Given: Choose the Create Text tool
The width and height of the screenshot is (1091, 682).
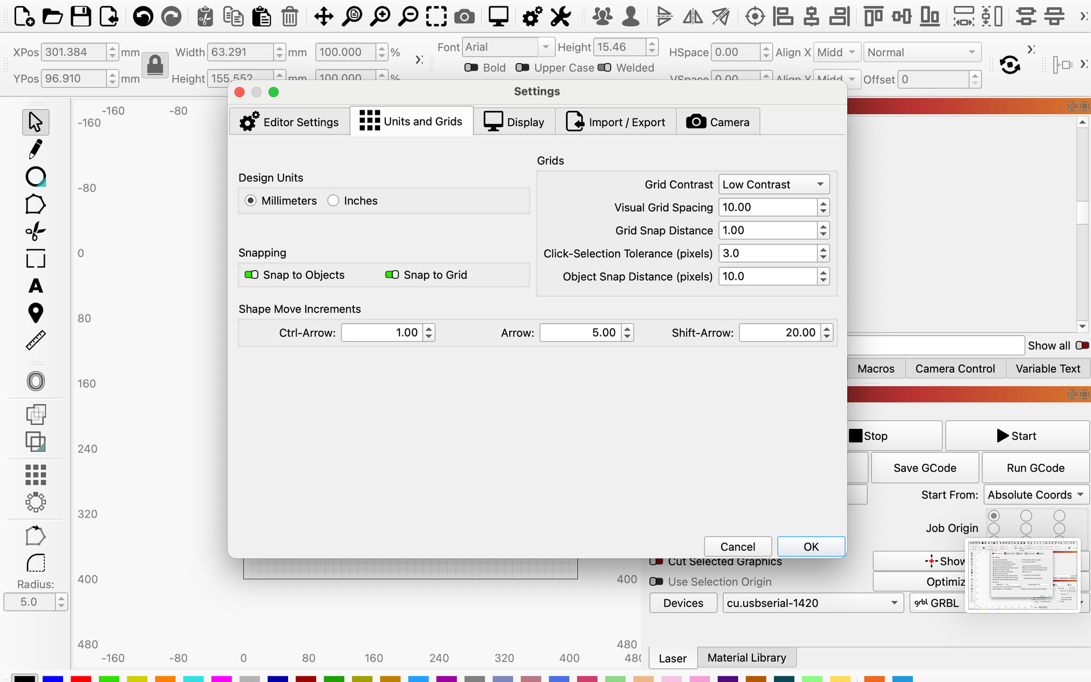Looking at the screenshot, I should click(35, 286).
